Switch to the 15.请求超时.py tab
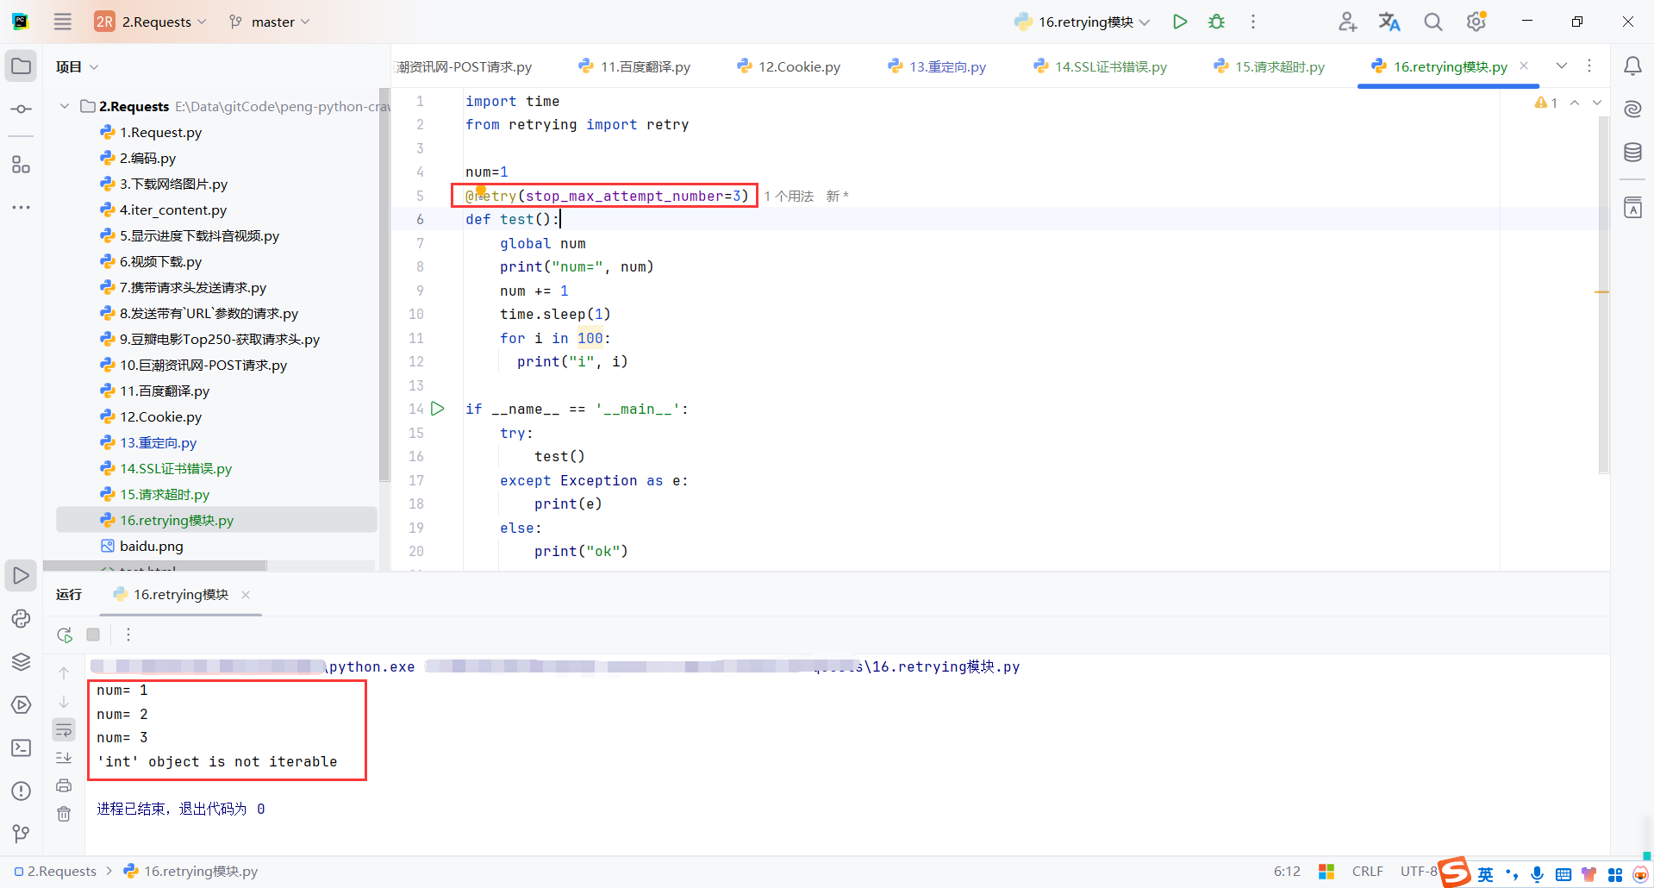This screenshot has width=1654, height=888. click(1269, 66)
